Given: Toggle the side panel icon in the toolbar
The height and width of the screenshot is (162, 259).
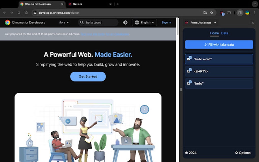Looking at the screenshot, I should (240, 12).
